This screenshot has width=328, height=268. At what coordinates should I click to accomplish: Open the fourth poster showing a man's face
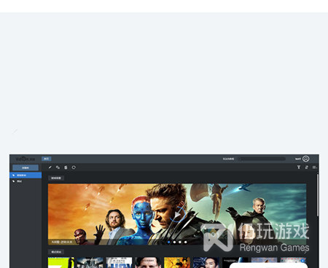pyautogui.click(x=148, y=263)
